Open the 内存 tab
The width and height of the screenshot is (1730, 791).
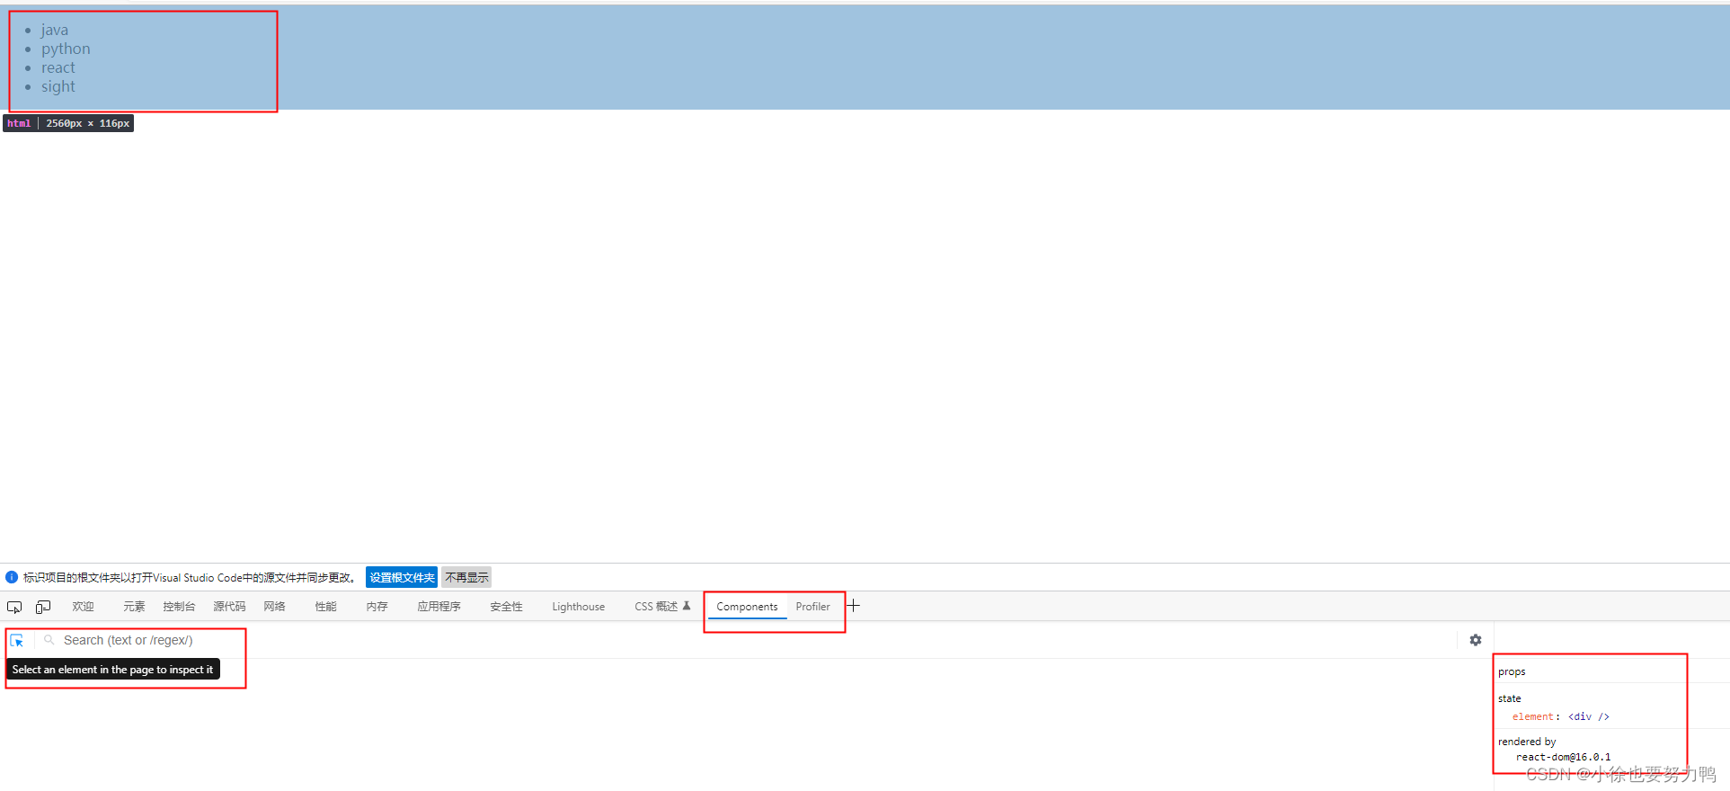[377, 607]
